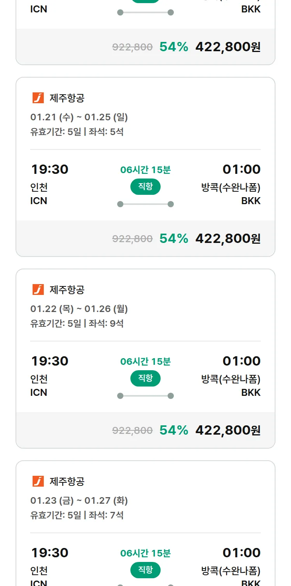
Task: Click the 01:00 arrival time on the 01.21 flight
Action: click(x=241, y=169)
